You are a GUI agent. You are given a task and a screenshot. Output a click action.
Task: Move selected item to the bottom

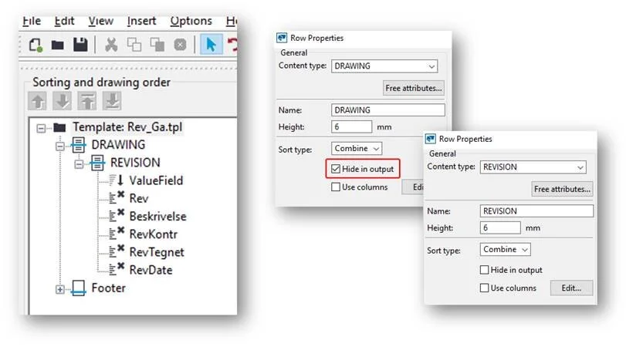click(x=112, y=101)
